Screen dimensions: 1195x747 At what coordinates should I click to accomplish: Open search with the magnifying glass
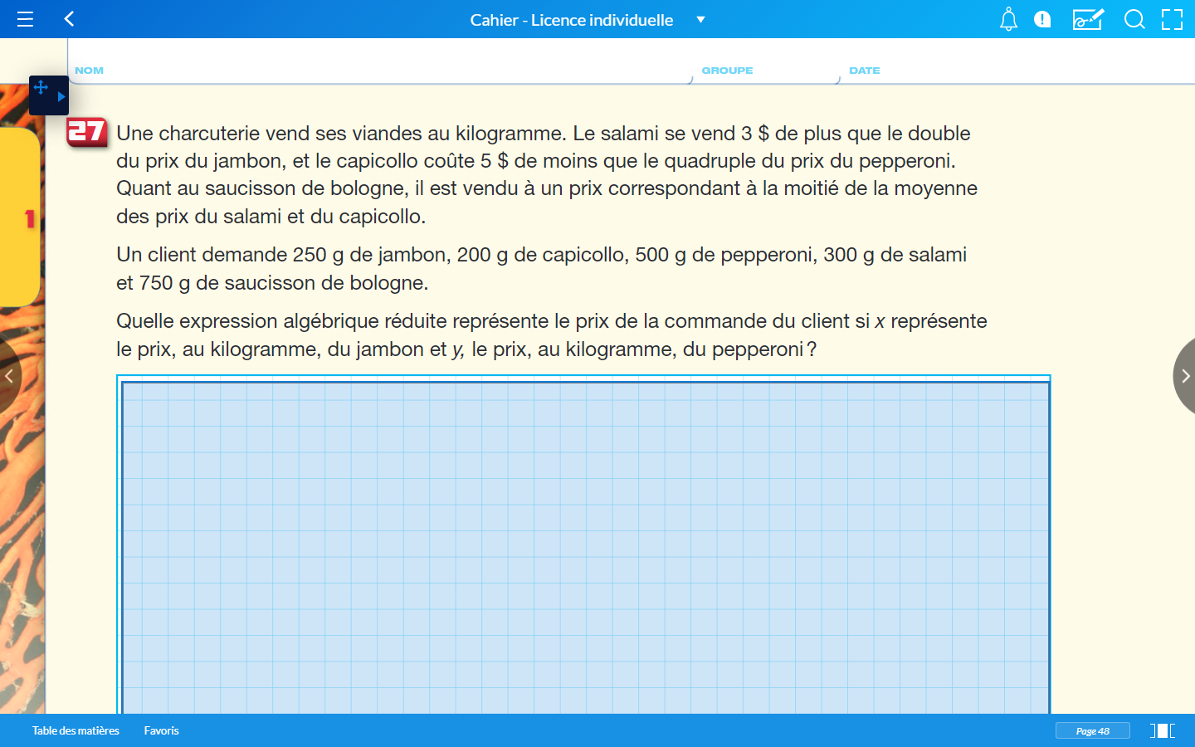[1134, 19]
